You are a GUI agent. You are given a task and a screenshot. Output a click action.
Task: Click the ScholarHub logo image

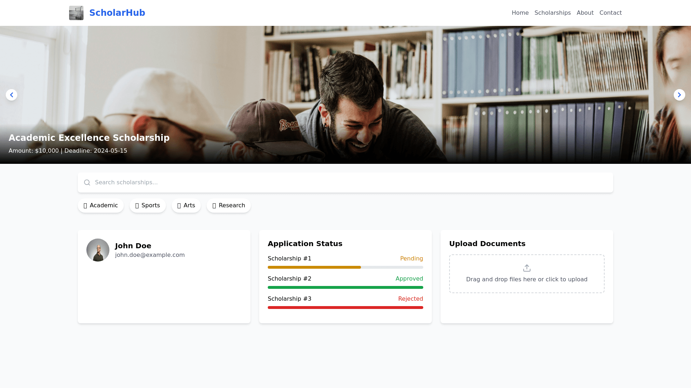[76, 13]
